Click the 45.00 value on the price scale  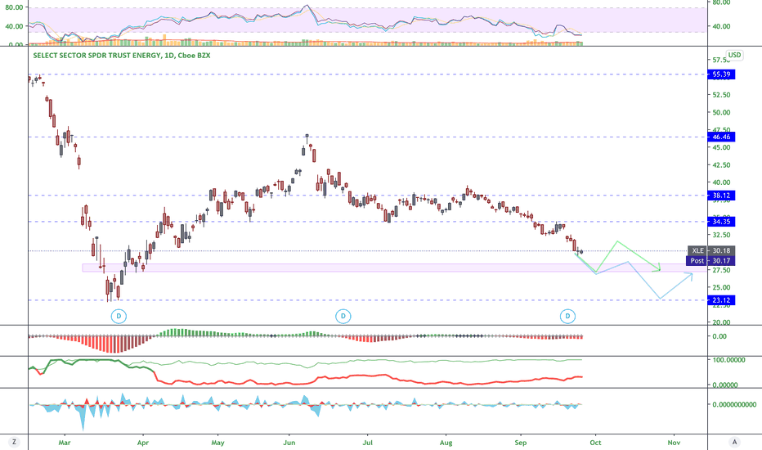pyautogui.click(x=721, y=147)
